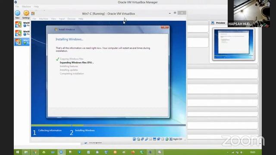Open Input menu in Win7-C VM window
This screenshot has width=276, height=155.
coord(62,19)
